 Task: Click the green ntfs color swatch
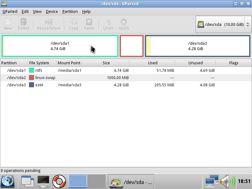click(31, 70)
